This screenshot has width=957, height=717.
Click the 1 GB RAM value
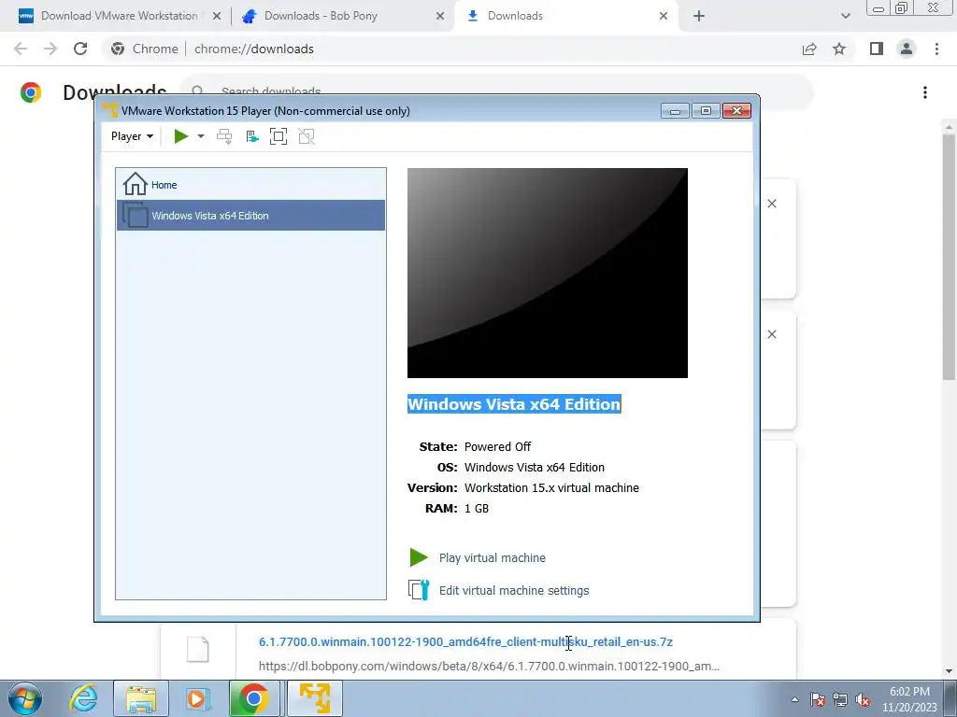point(477,509)
